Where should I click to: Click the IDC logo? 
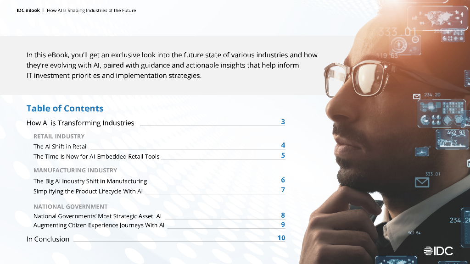[438, 251]
